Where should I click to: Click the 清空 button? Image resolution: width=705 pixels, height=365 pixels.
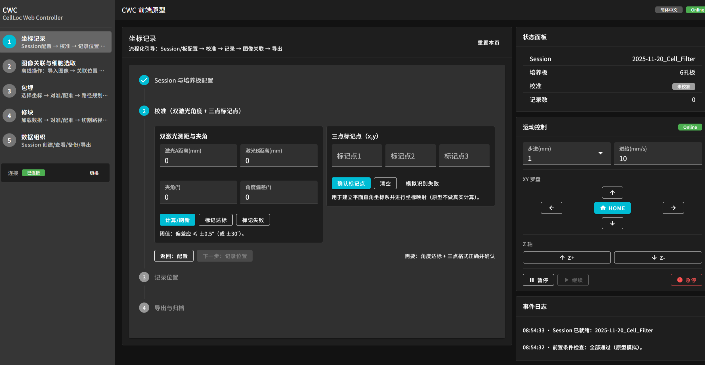point(385,183)
